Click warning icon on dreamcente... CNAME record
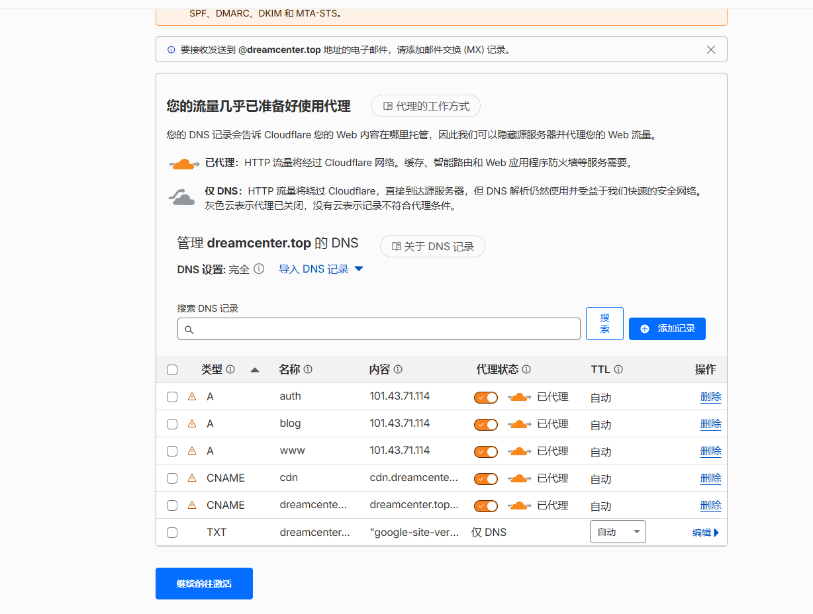 (192, 505)
